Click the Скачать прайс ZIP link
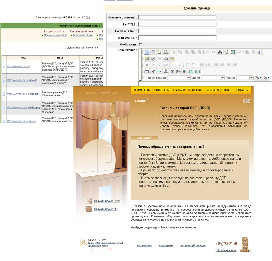This screenshot has height=261, width=272. [106, 209]
